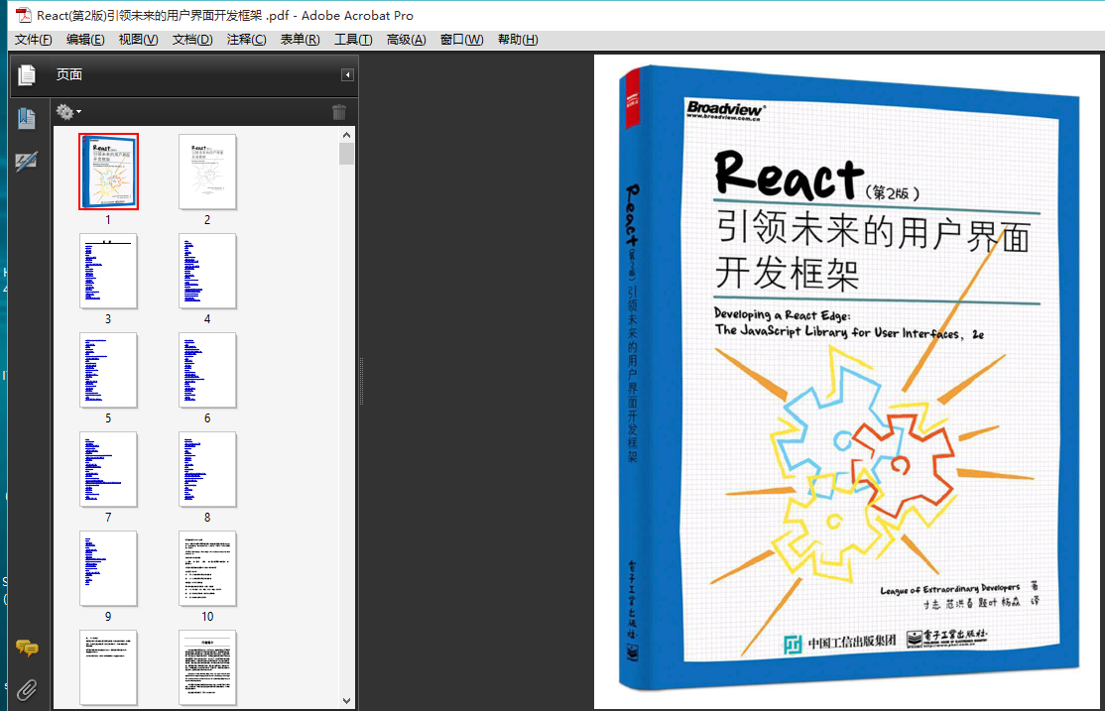The height and width of the screenshot is (711, 1105).
Task: Open the 视图(V) menu
Action: tap(138, 40)
